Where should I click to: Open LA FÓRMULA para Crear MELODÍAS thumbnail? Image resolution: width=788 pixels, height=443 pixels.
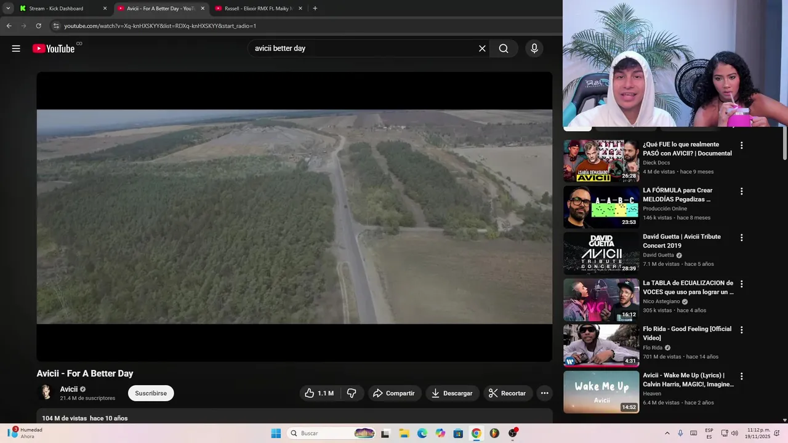601,207
